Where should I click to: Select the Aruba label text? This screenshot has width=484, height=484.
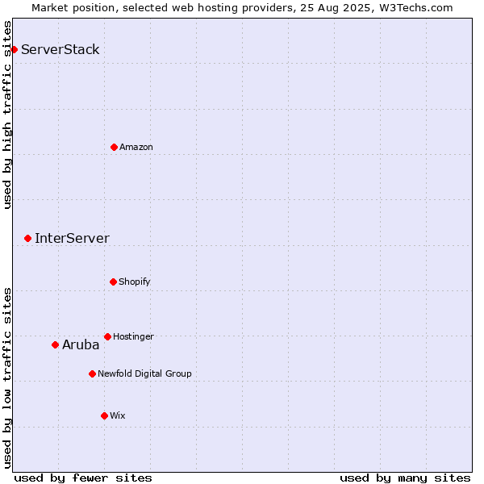coord(81,344)
